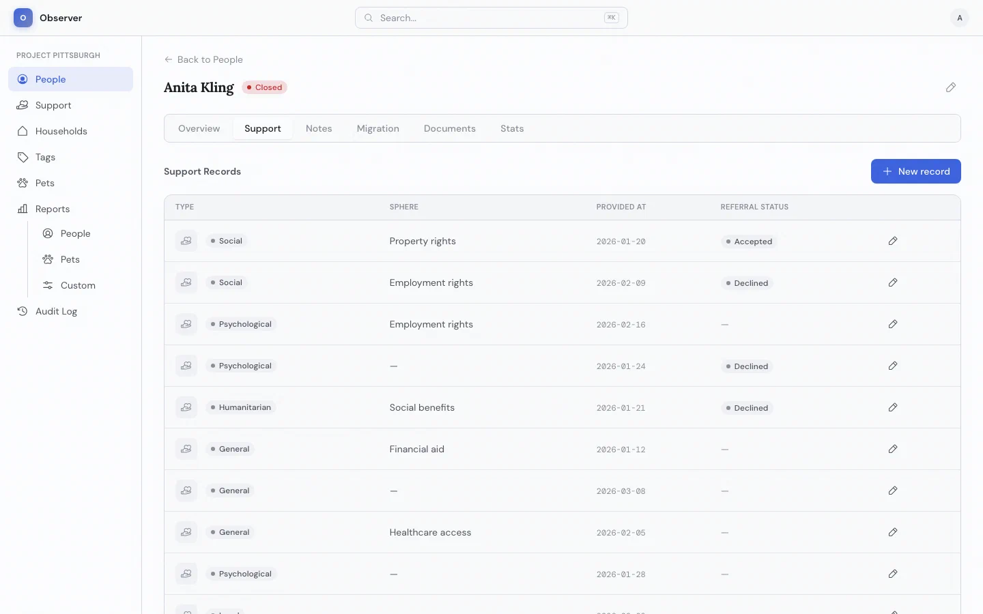The image size is (983, 614).
Task: Click the 2026-01-20 date cell
Action: (x=621, y=242)
